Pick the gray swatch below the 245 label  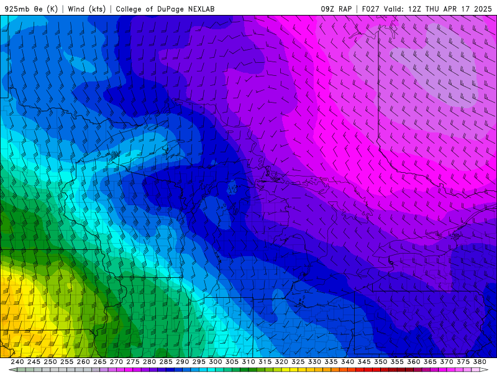[x=37, y=369]
